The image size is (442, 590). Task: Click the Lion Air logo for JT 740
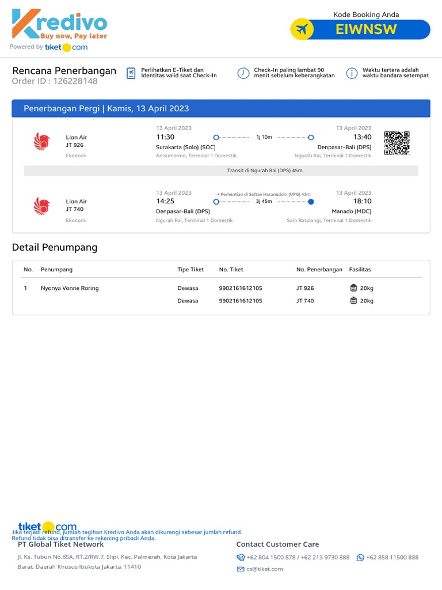point(42,206)
